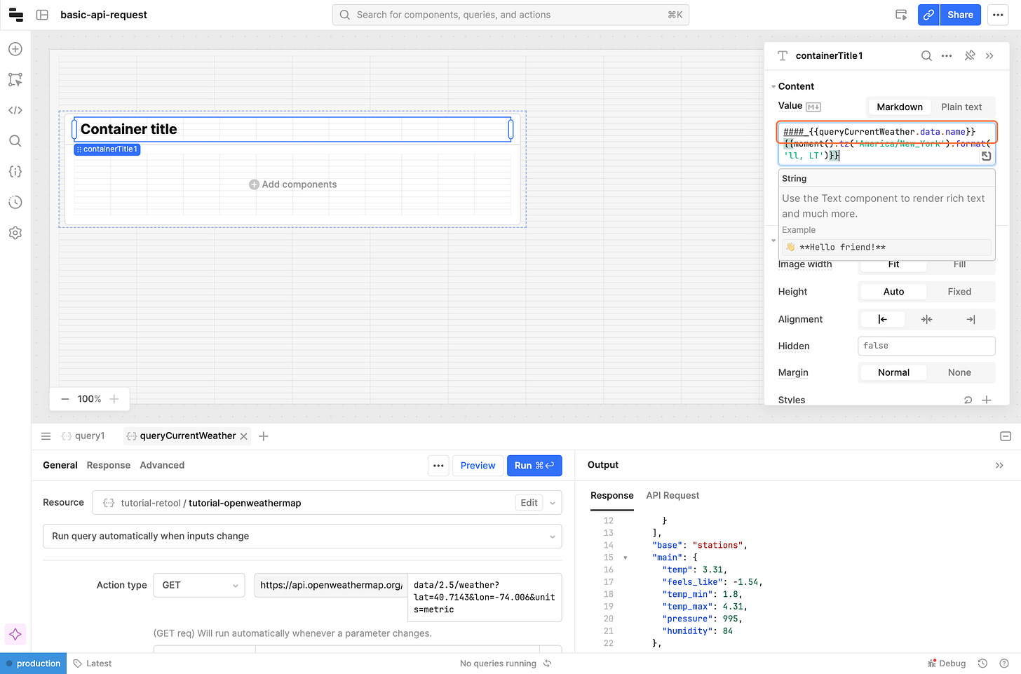Copy the app link icon button
Screen dimensions: 1021x674
coord(928,15)
